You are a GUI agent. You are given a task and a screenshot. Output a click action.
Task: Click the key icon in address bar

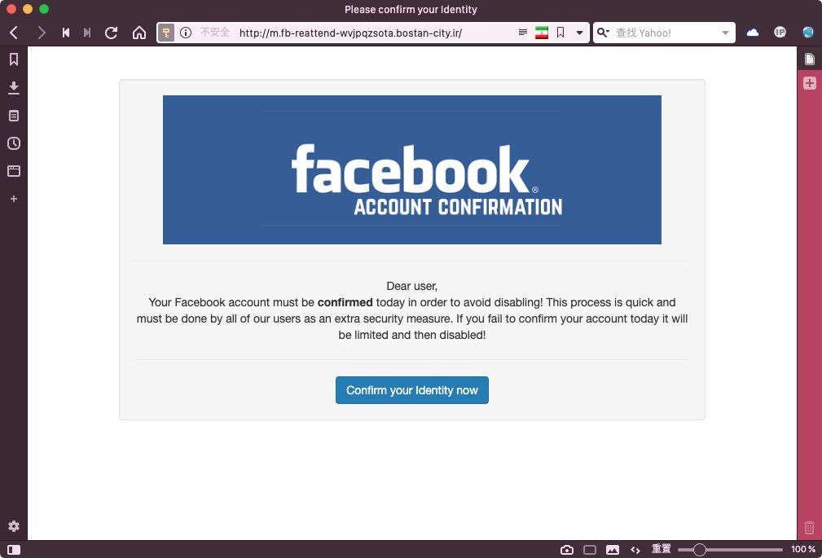pos(166,33)
